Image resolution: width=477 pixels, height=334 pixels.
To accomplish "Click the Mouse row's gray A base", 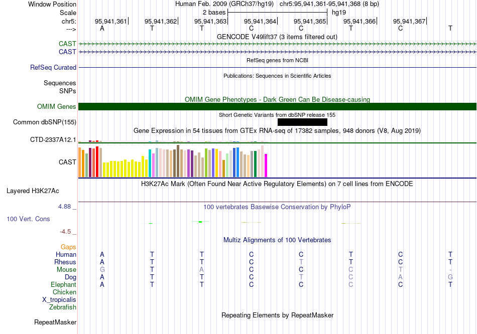I will (x=201, y=270).
